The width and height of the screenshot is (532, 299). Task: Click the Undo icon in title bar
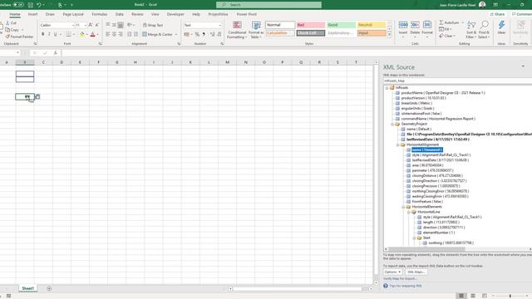tap(39, 5)
